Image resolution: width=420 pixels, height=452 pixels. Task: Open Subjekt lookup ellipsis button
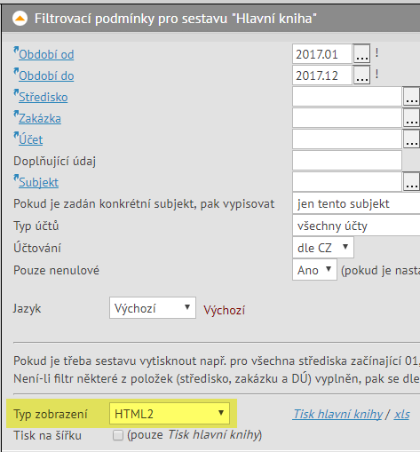pyautogui.click(x=411, y=182)
